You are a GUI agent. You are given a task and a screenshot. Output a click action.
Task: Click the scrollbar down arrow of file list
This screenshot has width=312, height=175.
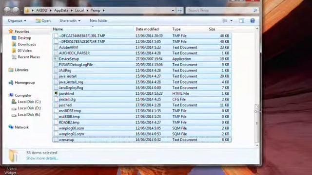[257, 145]
